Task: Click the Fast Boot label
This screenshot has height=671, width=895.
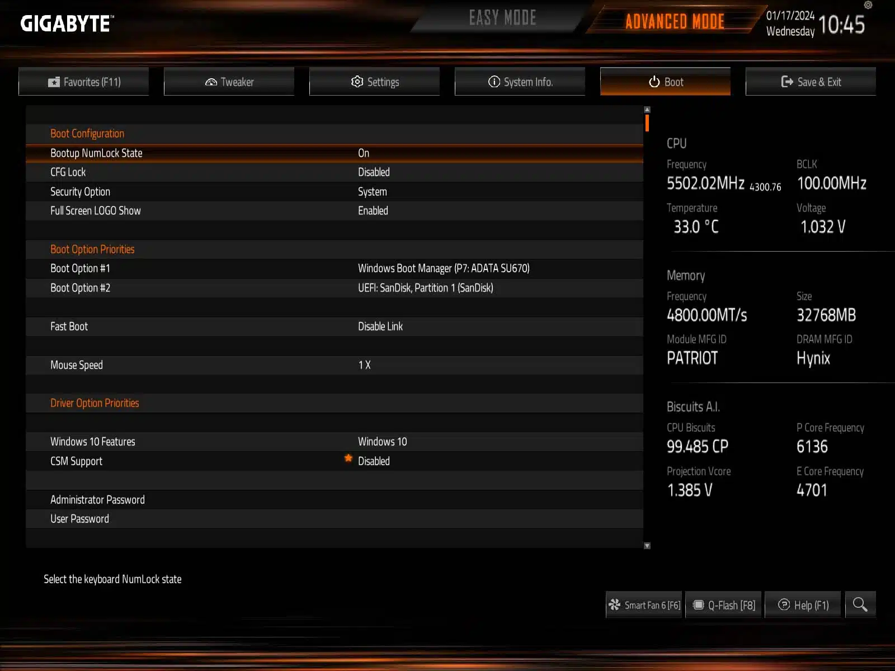Action: (69, 327)
